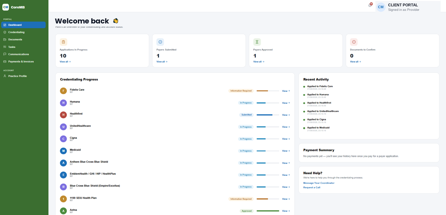Viewport: 446px width, 215px height.
Task: Click the Blue Cross Blue Shield (Empire/Excellus) avatar
Action: [x=63, y=187]
